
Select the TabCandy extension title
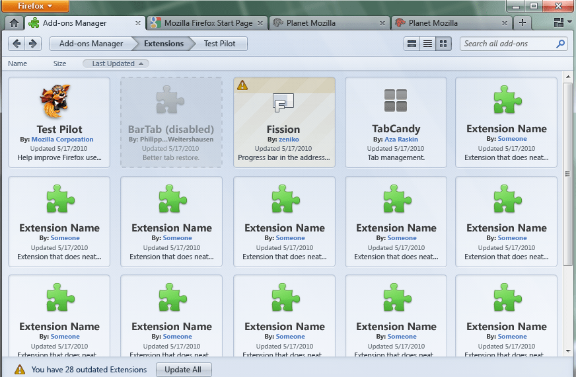(x=396, y=129)
